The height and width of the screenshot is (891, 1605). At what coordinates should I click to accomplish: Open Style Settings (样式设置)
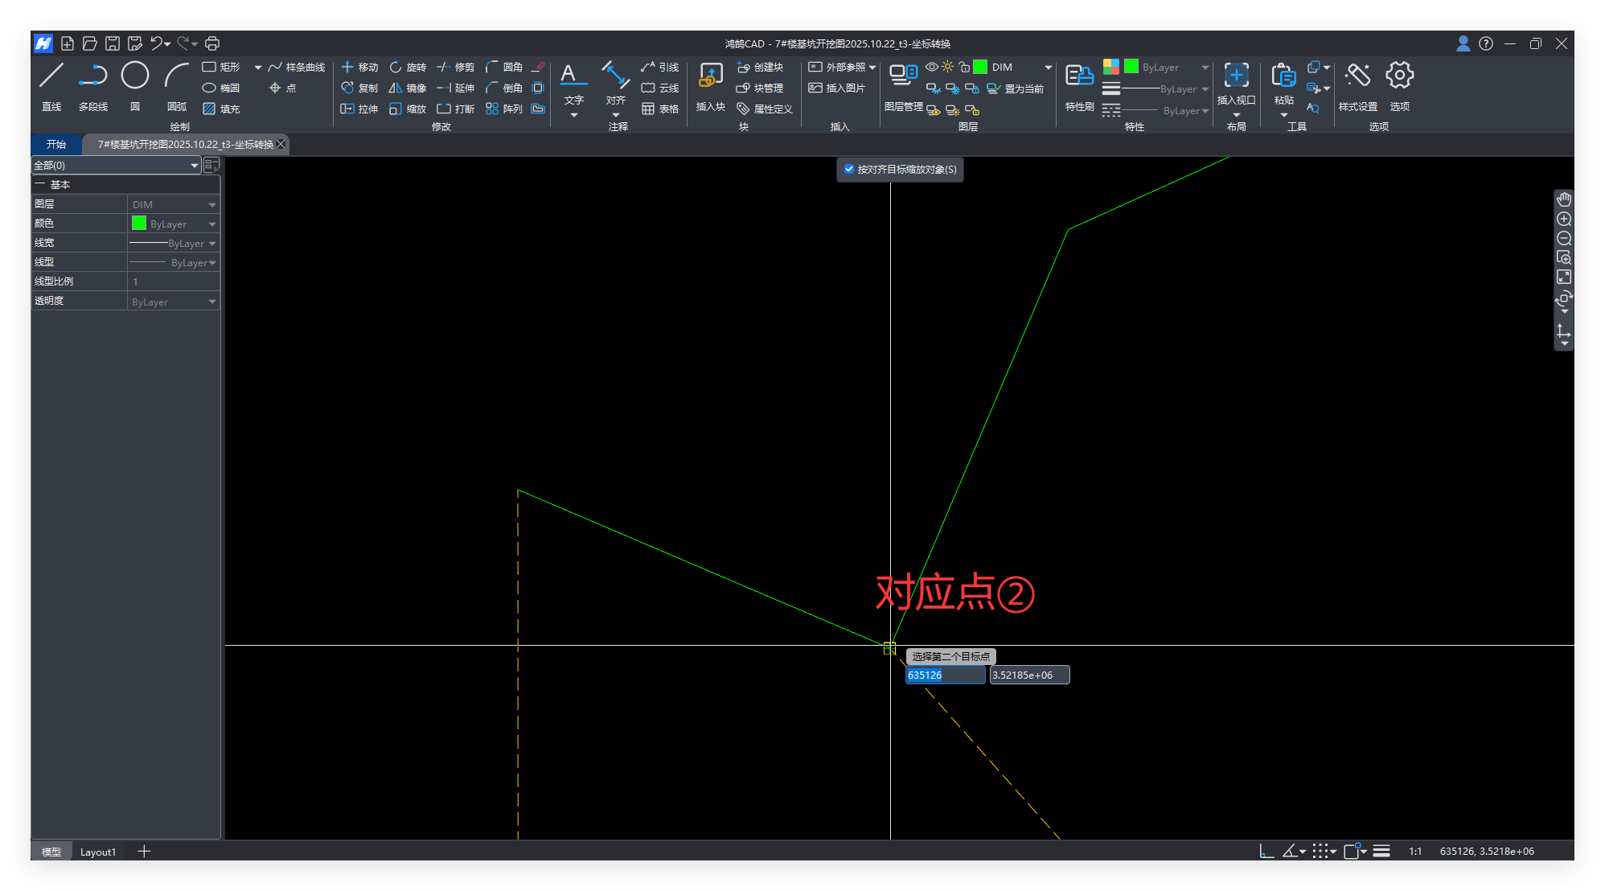pos(1357,76)
